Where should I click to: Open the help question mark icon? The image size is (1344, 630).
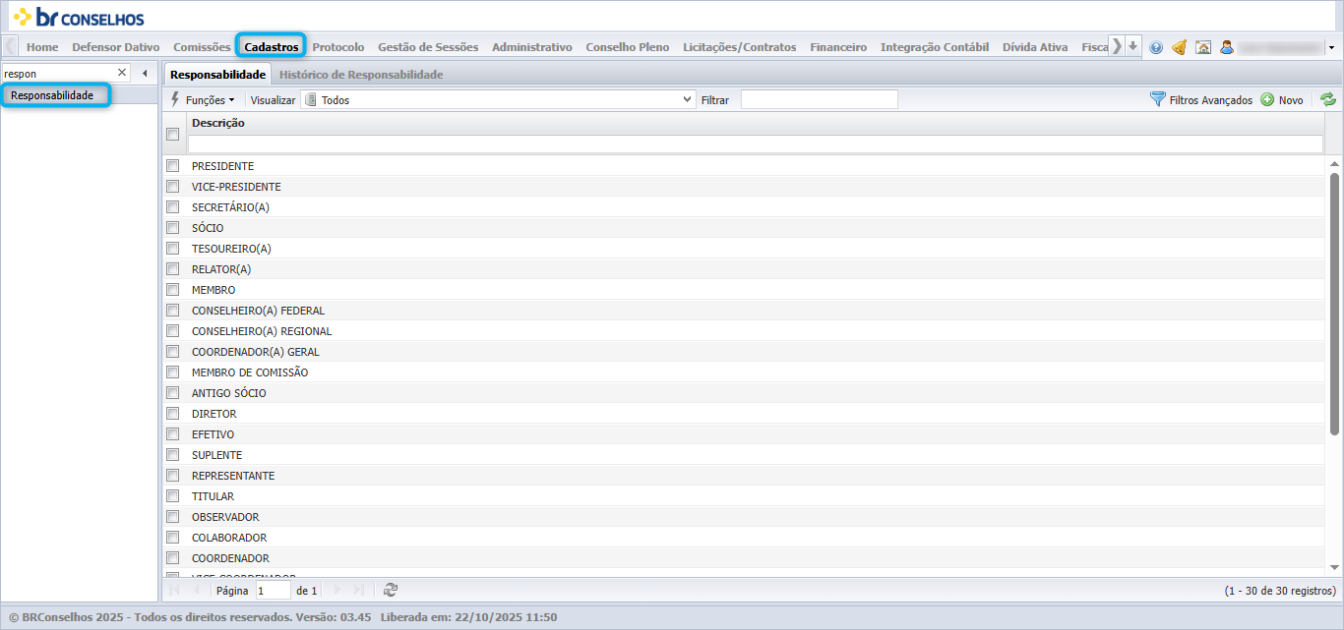point(1156,47)
